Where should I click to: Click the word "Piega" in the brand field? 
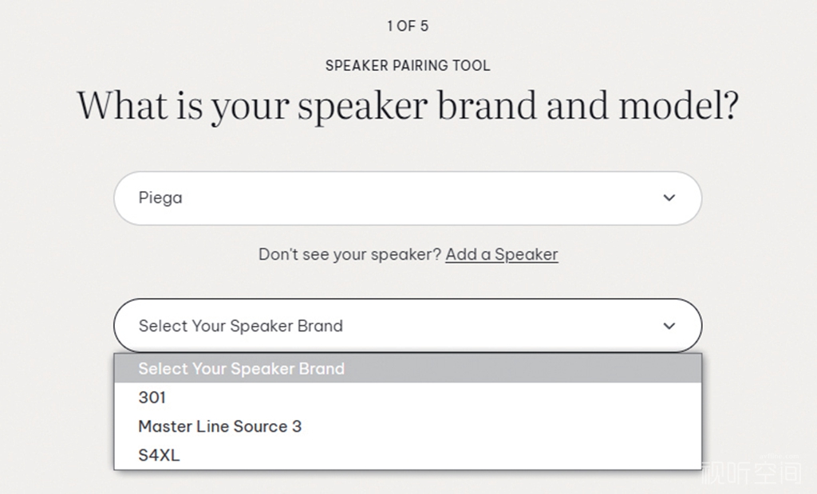pos(160,198)
